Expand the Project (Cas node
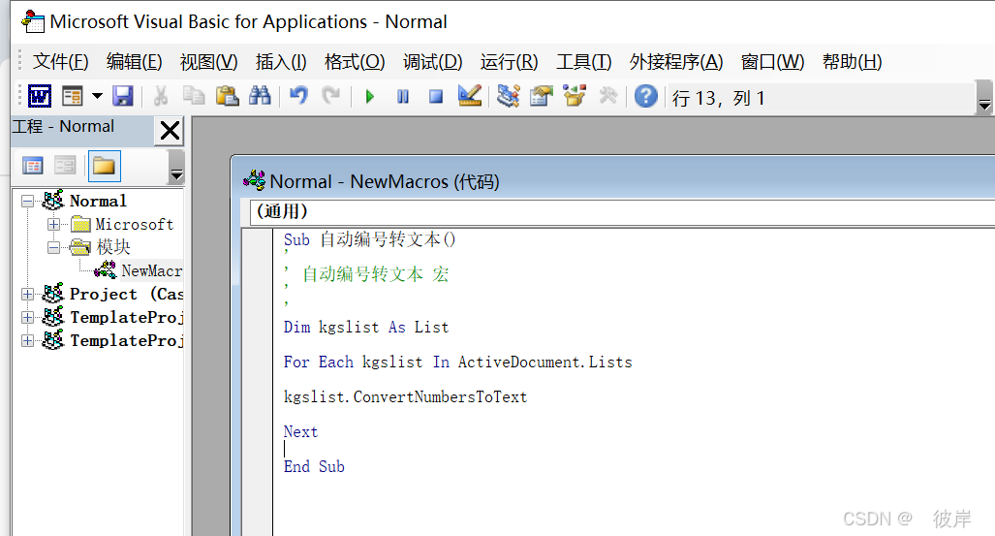This screenshot has width=995, height=536. (x=27, y=294)
